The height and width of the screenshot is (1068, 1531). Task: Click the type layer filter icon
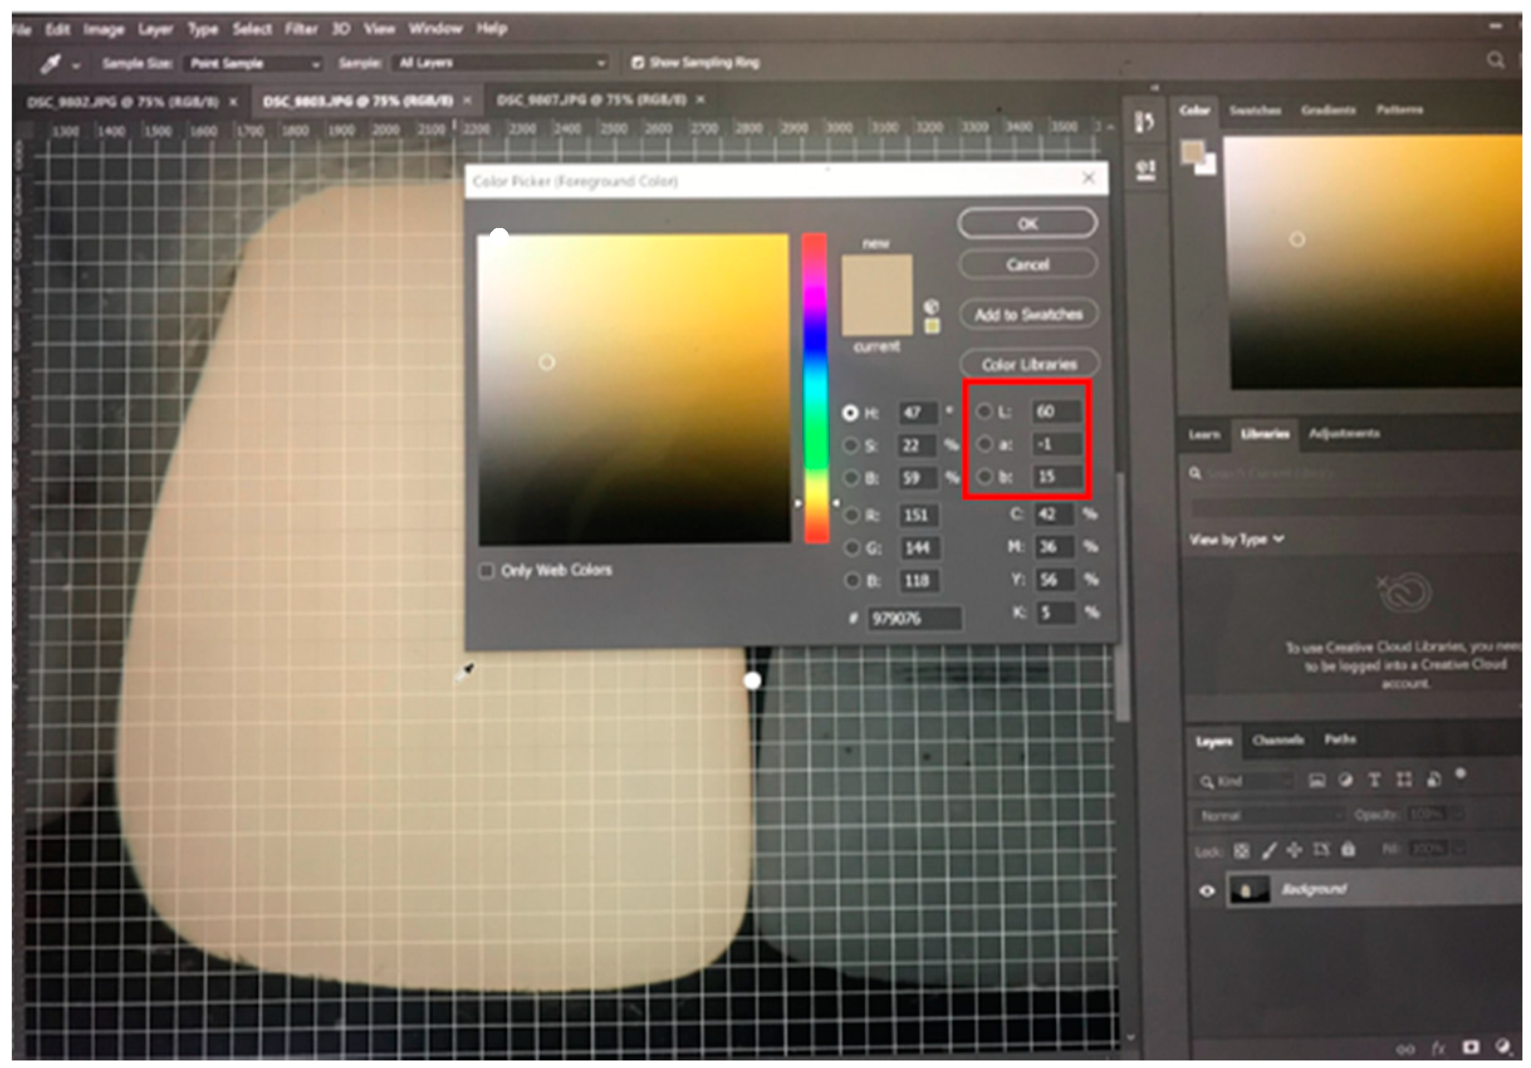1375,780
